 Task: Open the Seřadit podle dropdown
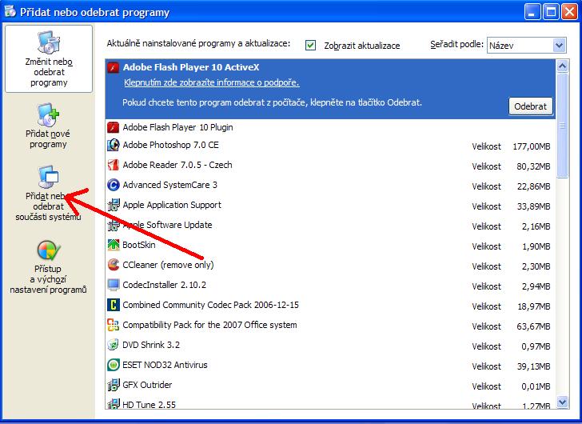click(560, 46)
